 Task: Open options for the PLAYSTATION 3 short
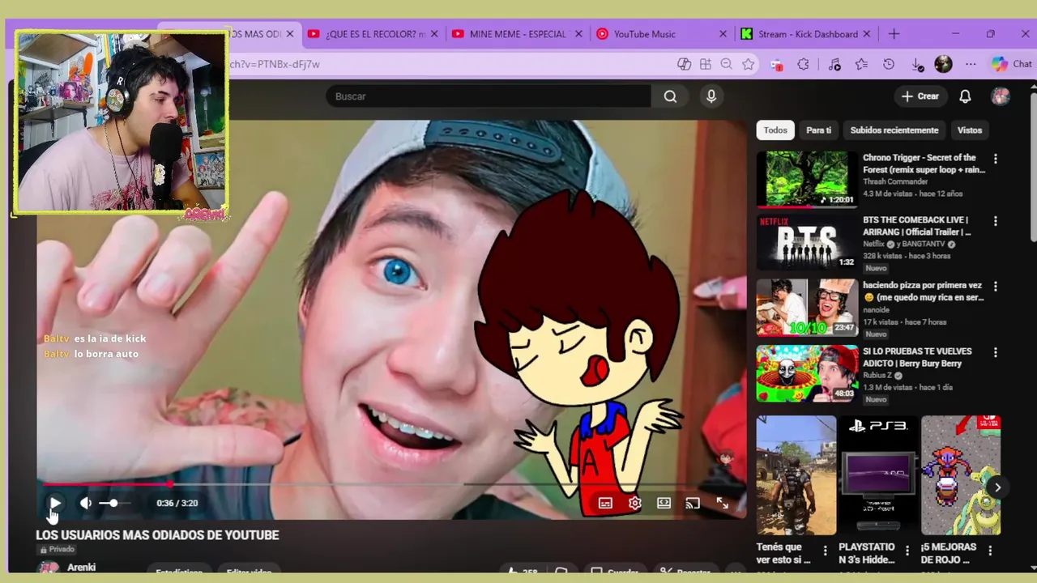907,551
